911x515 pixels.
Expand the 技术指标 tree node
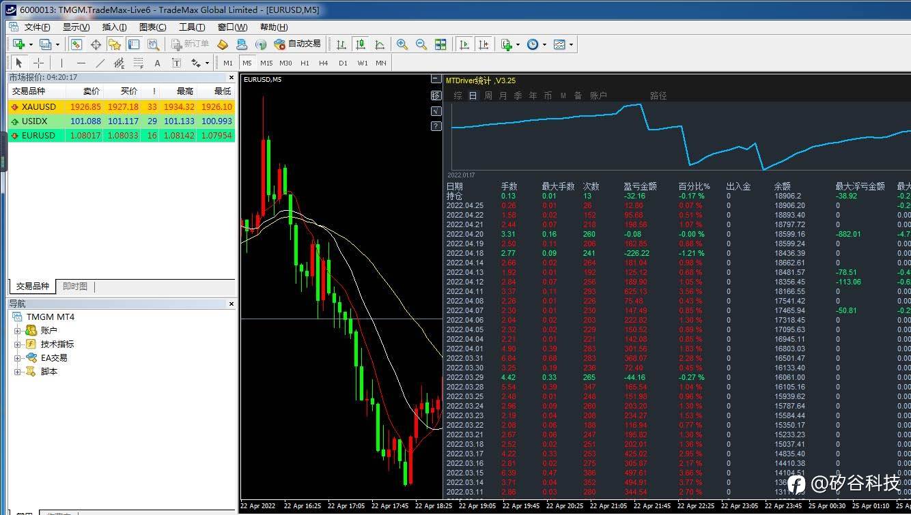pos(18,344)
